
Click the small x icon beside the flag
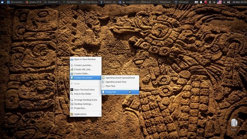[x=224, y=2]
